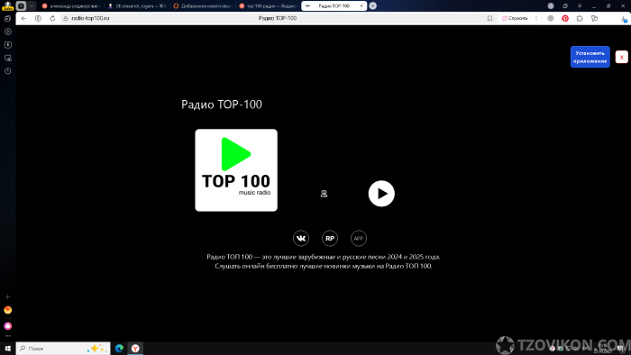The height and width of the screenshot is (355, 631).
Task: Switch to the top 100 радио Яндекс tab
Action: tap(268, 6)
